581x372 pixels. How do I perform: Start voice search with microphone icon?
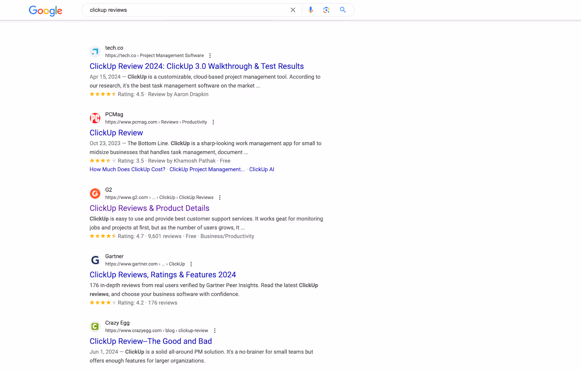pos(310,10)
